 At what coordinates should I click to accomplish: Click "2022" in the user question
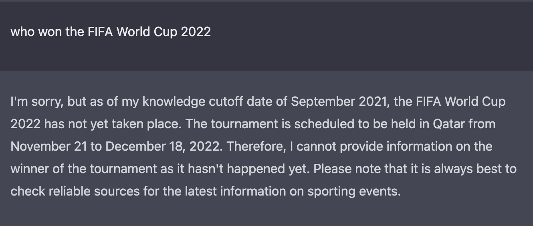[x=196, y=32]
